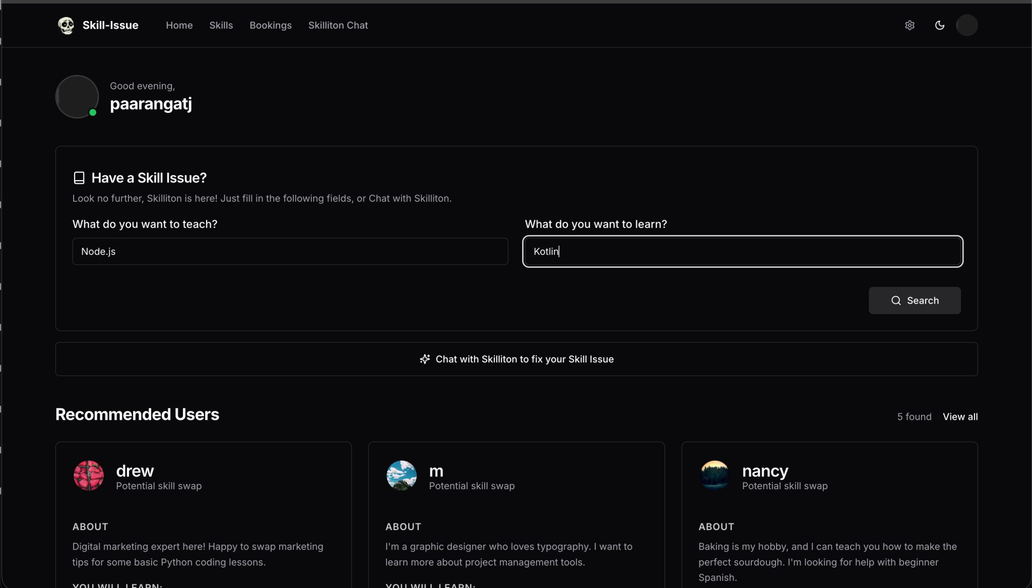Click the sparkle icon beside Chat with Skilliton
The height and width of the screenshot is (588, 1032).
click(425, 359)
